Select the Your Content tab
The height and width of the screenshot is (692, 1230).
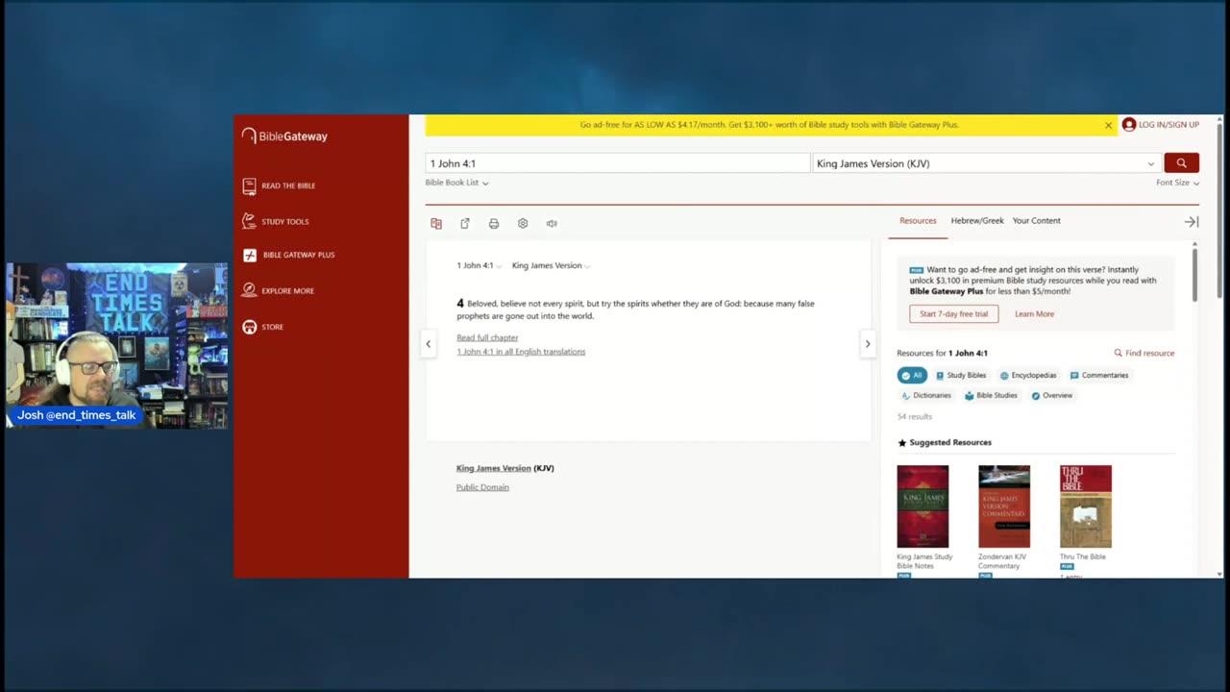pyautogui.click(x=1037, y=221)
